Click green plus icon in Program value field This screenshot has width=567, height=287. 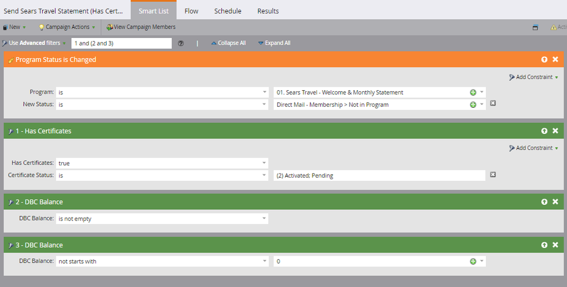[473, 92]
